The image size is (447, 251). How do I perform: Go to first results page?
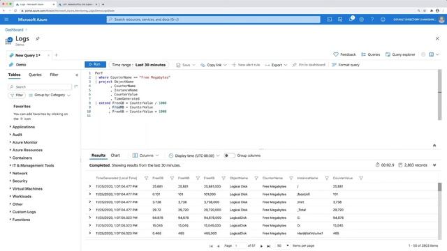coord(211,246)
